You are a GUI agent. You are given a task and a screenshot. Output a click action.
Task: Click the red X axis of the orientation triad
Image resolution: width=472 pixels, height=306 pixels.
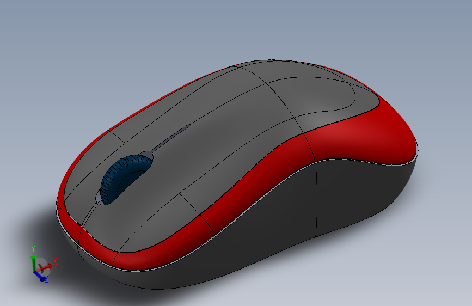click(x=45, y=267)
